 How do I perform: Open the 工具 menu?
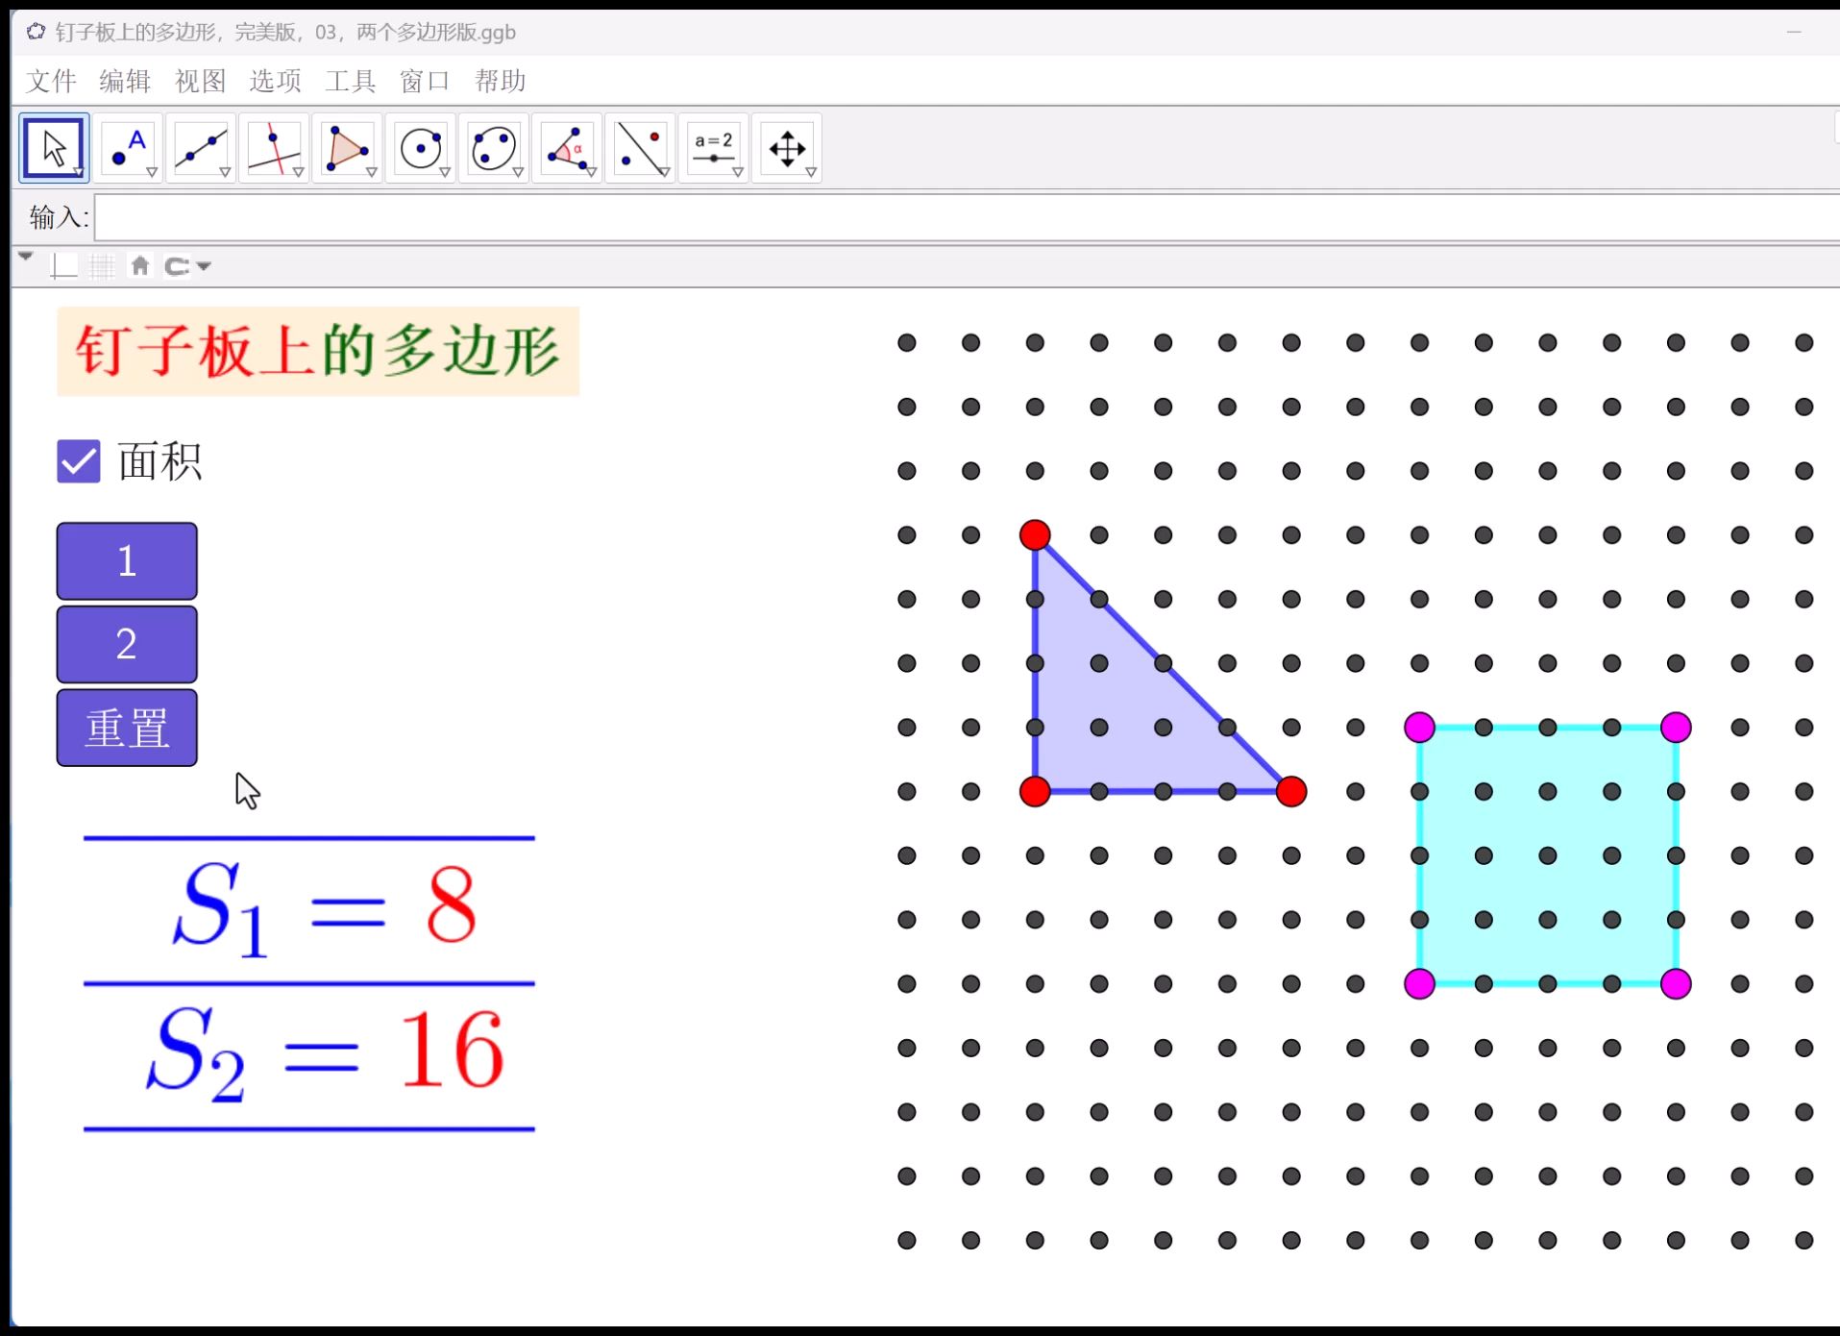(350, 81)
